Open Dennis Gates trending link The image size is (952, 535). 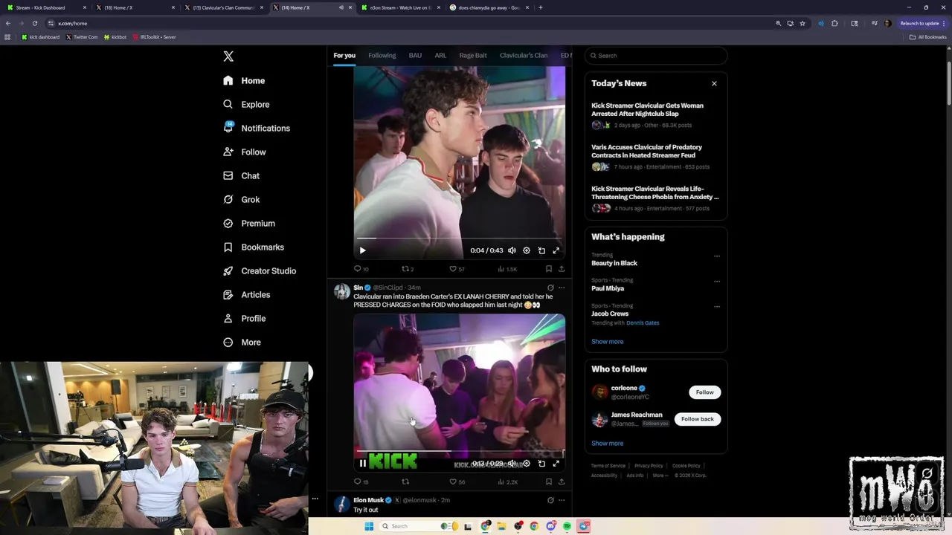coord(643,323)
